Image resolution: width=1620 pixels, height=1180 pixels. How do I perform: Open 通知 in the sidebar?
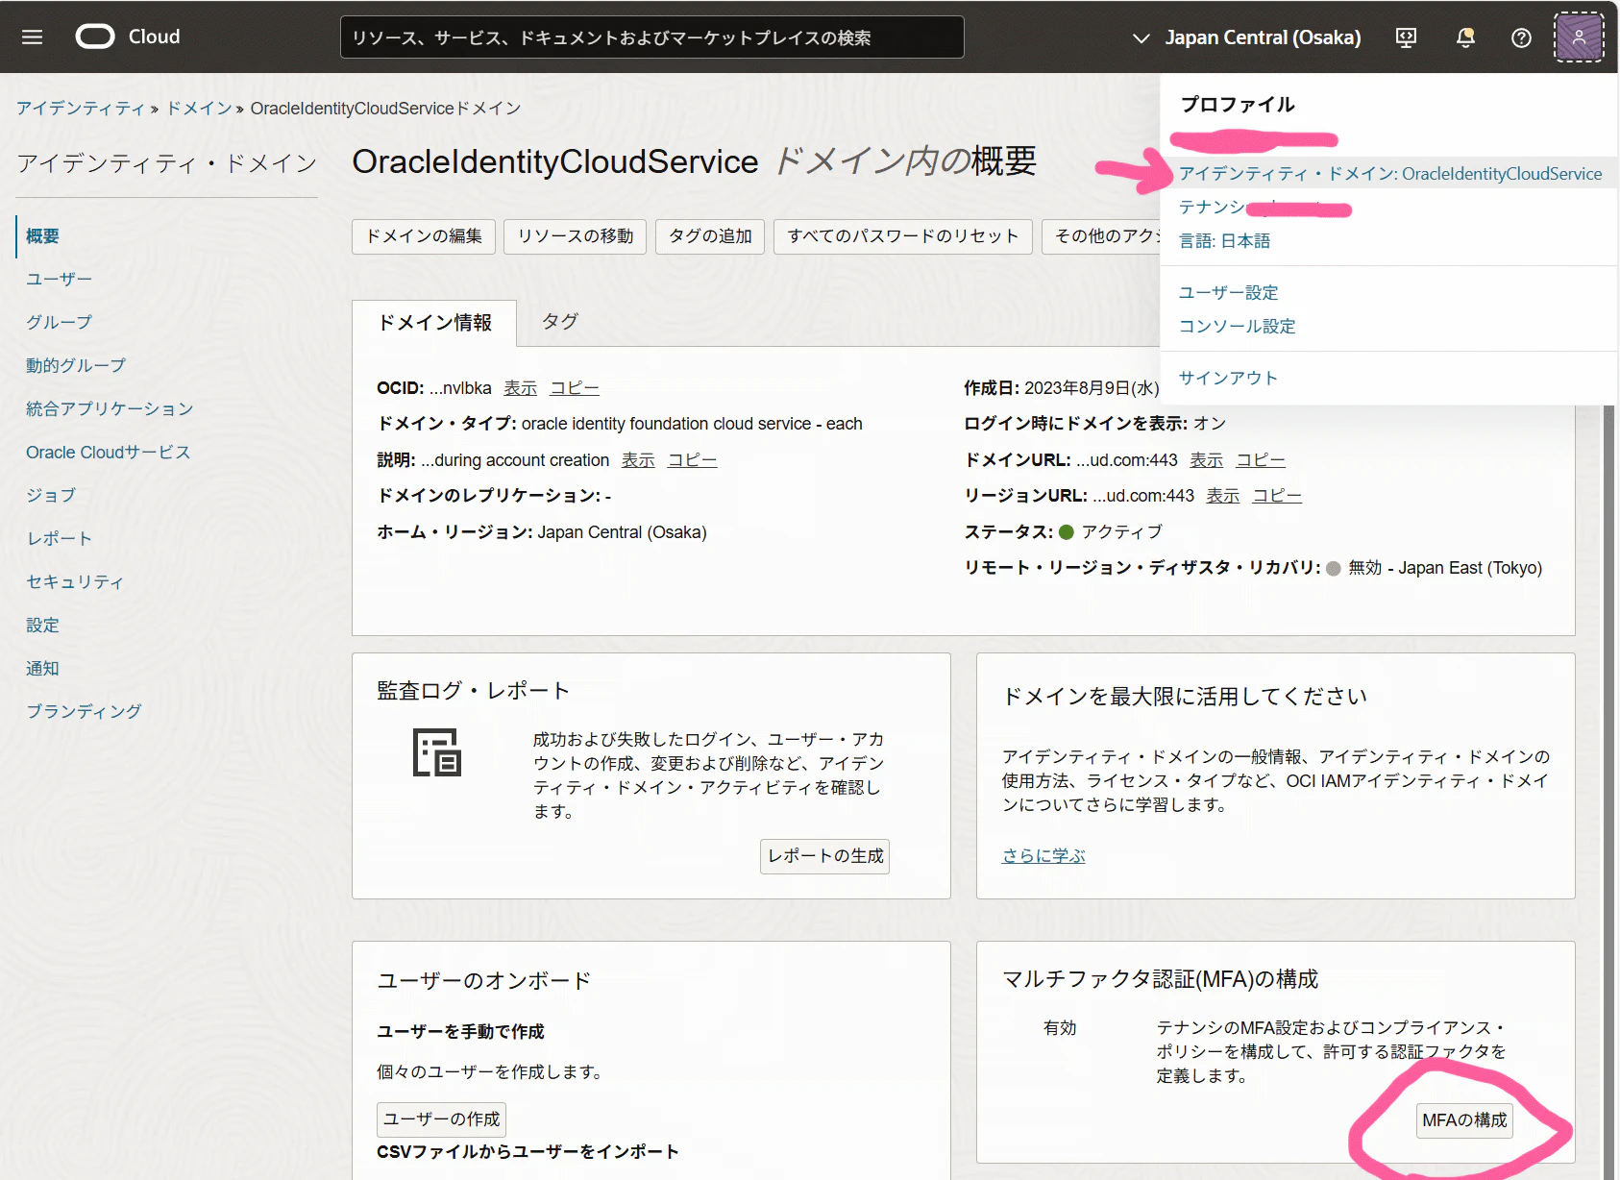click(42, 669)
